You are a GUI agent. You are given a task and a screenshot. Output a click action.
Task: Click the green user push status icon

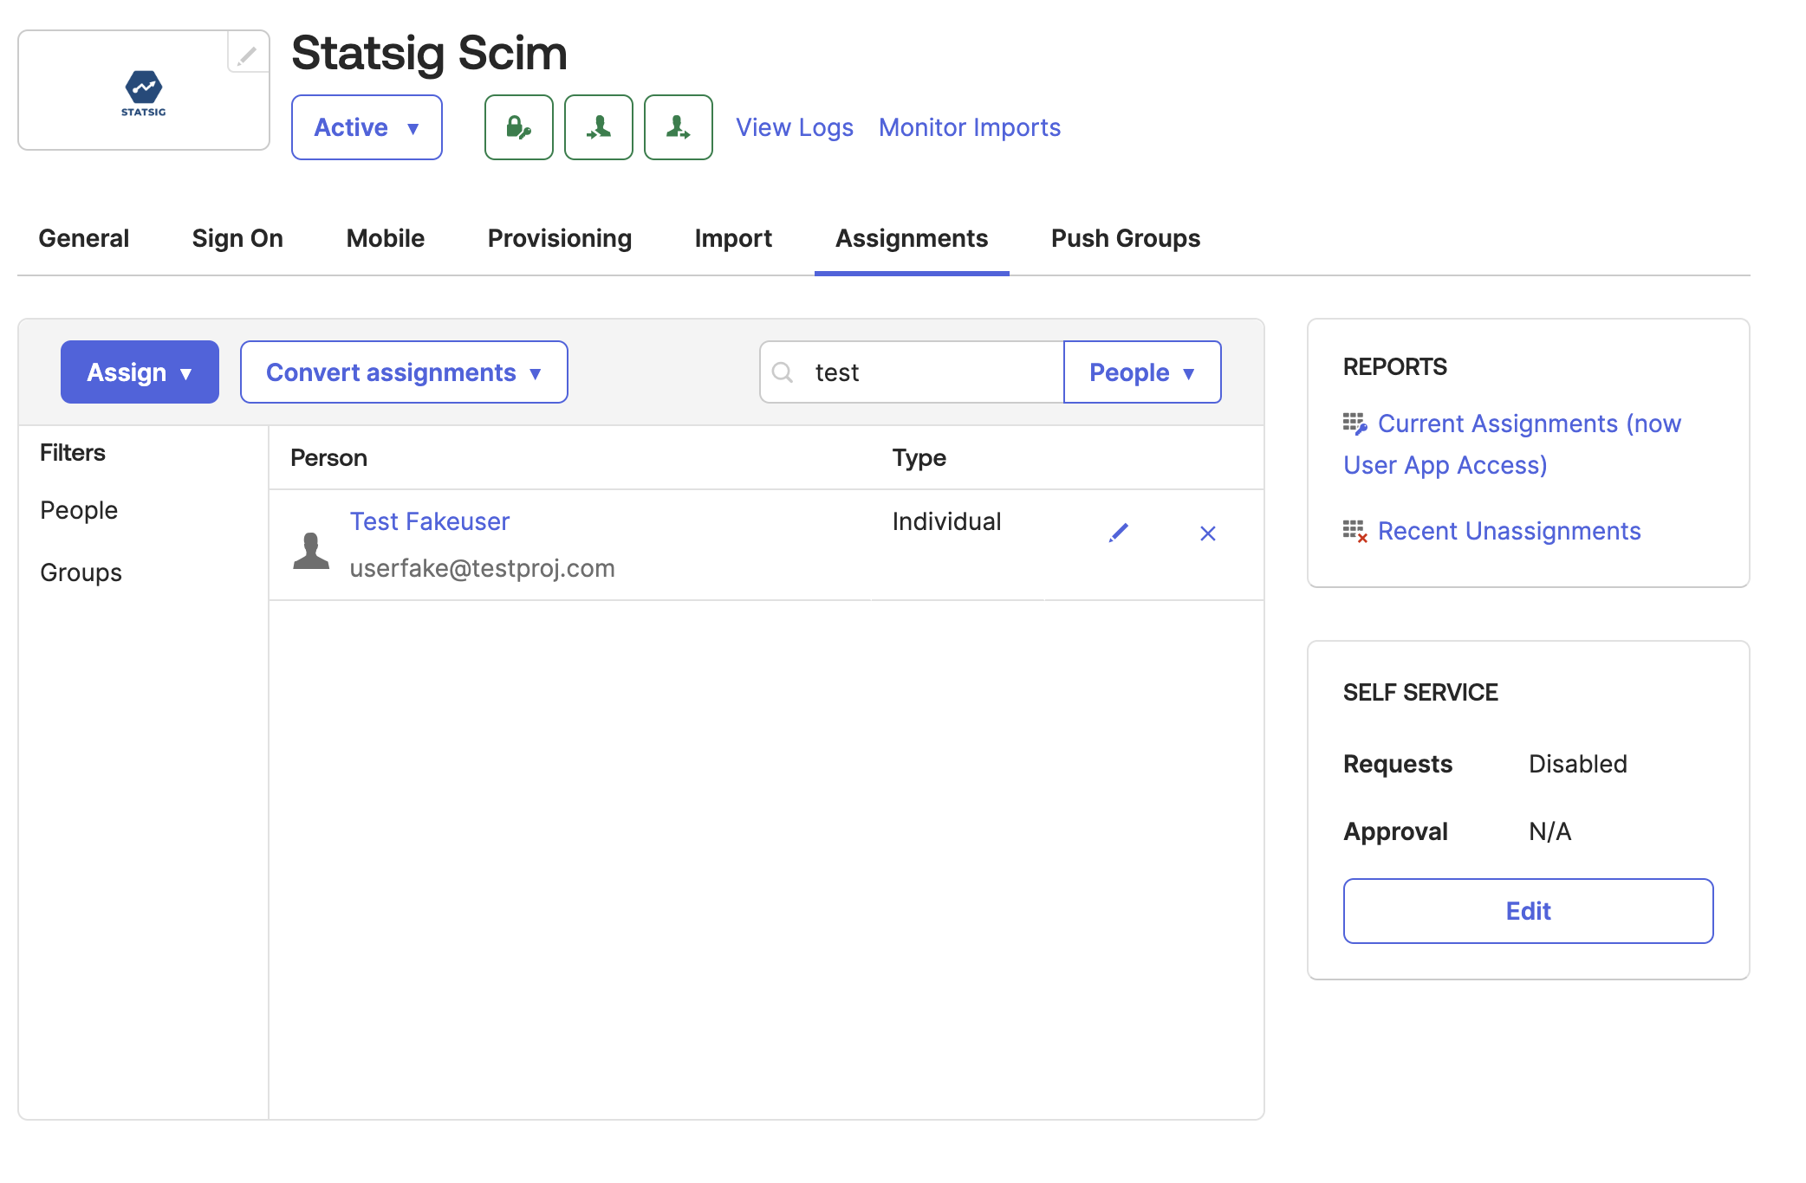678,127
